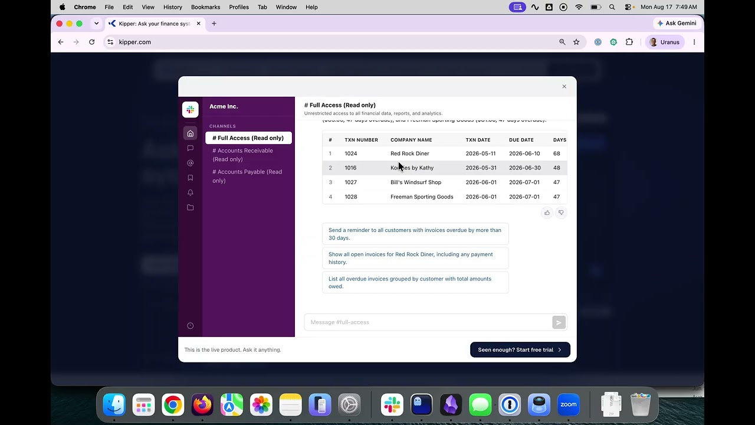This screenshot has width=755, height=425.
Task: Click the thumbs down feedback icon
Action: (561, 212)
